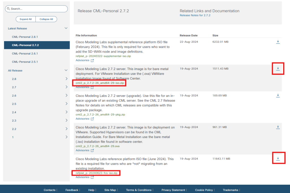Viewport: 290px width, 193px height.
Task: Click the File Information column header
Action: pos(86,35)
